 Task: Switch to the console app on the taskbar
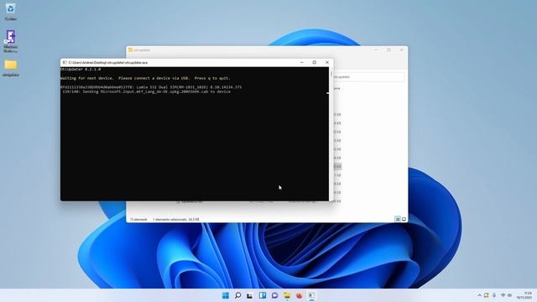click(x=311, y=295)
